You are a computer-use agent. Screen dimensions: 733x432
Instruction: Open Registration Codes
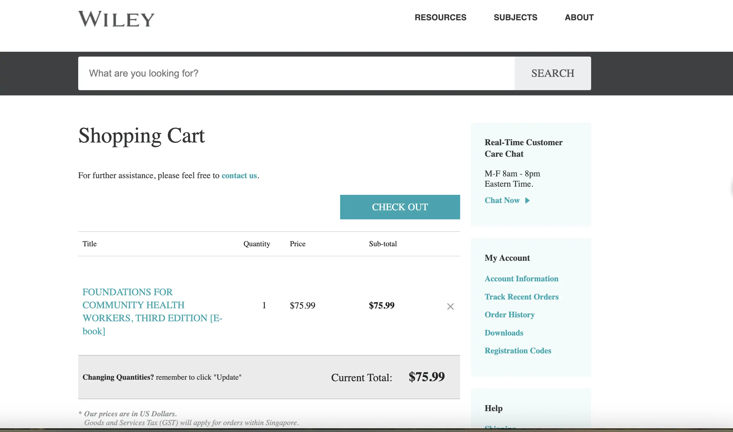pos(518,351)
